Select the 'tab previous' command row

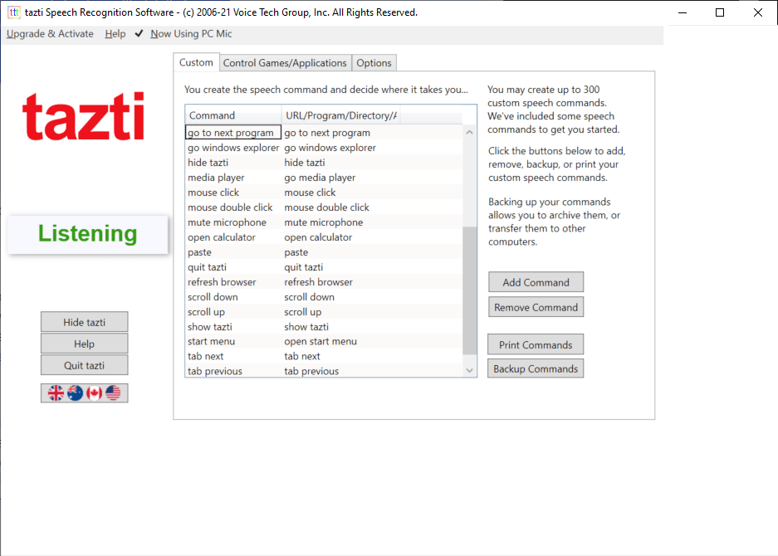click(x=324, y=371)
